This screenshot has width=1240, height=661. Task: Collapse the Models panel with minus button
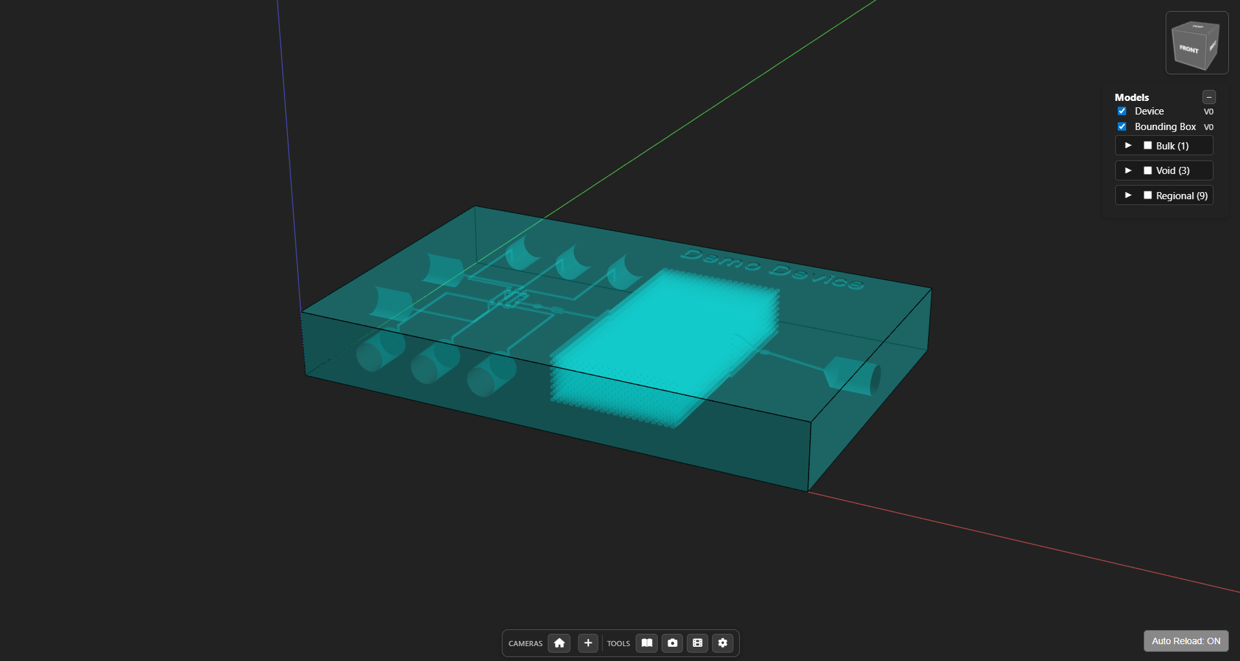pos(1209,97)
